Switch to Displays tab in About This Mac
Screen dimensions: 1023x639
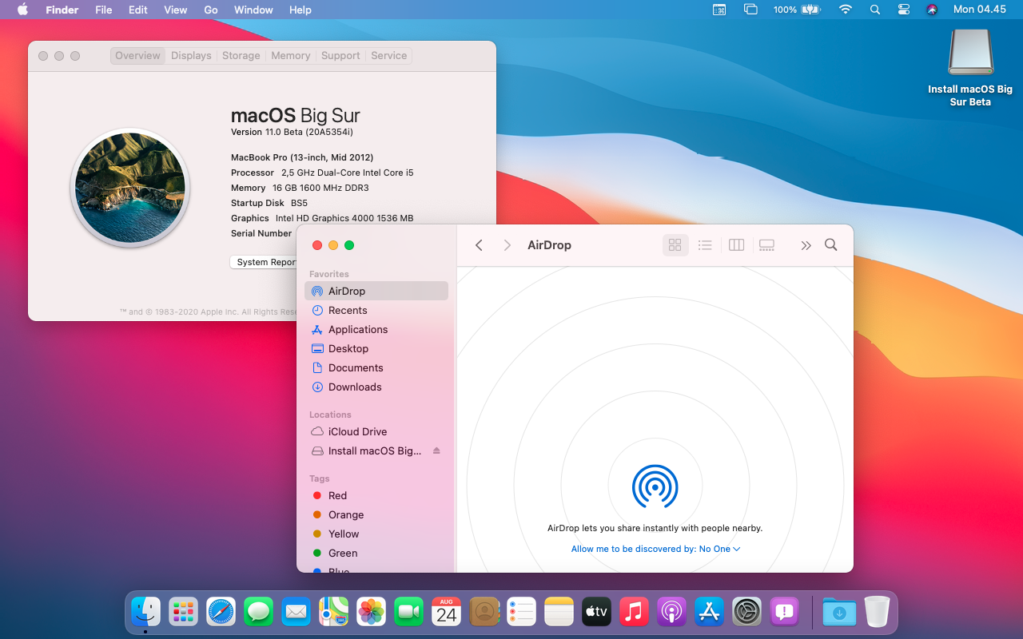click(191, 55)
